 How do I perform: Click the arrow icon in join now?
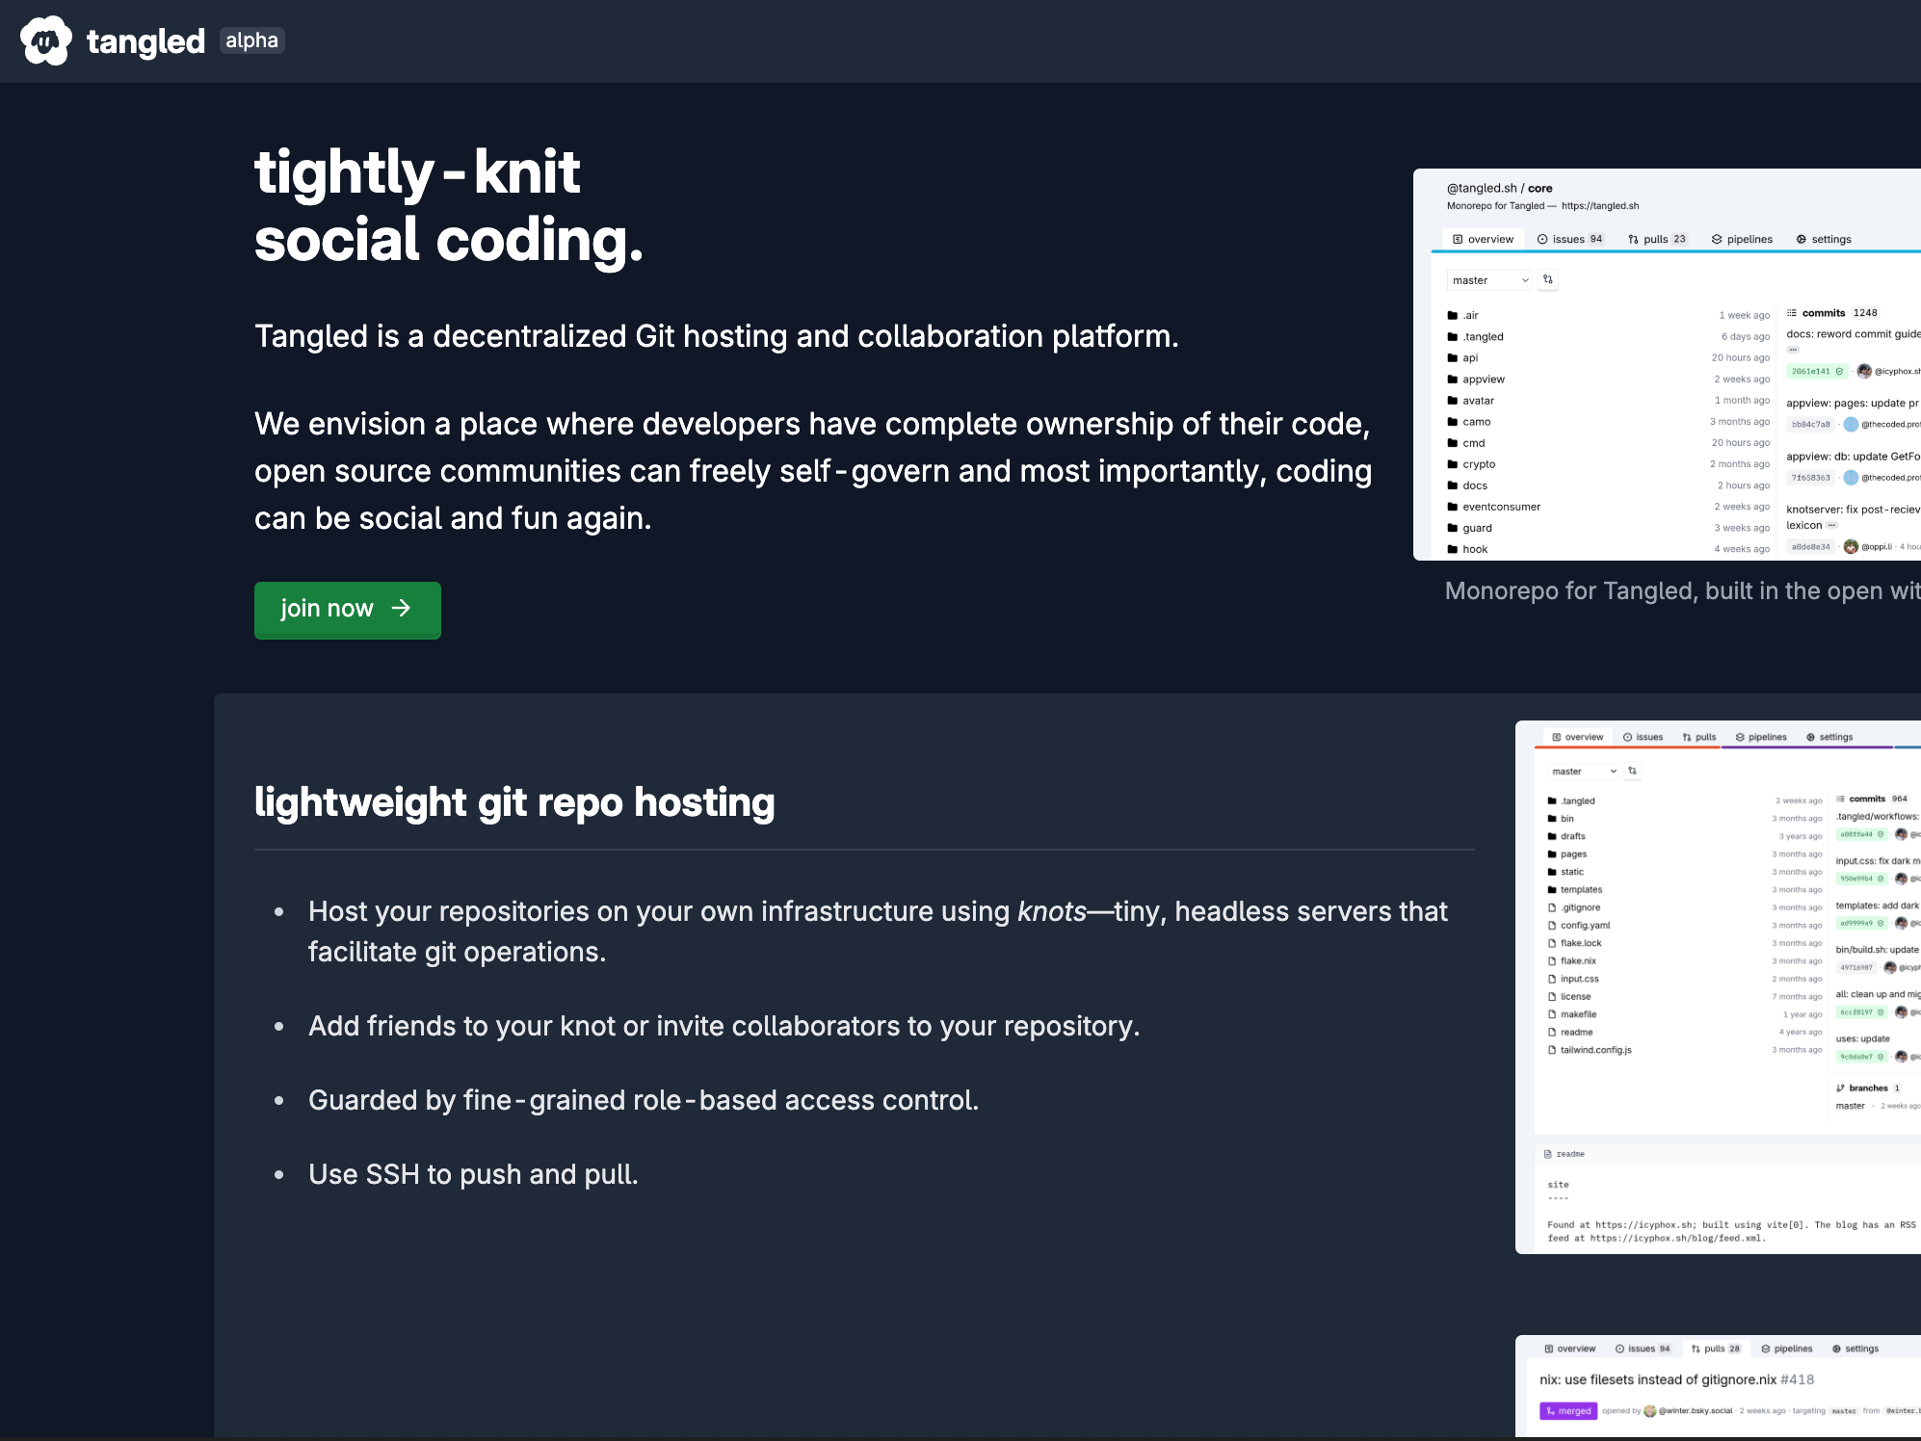point(401,608)
